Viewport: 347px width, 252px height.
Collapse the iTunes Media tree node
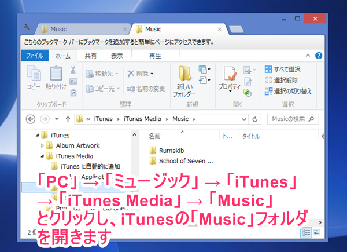[x=42, y=156]
